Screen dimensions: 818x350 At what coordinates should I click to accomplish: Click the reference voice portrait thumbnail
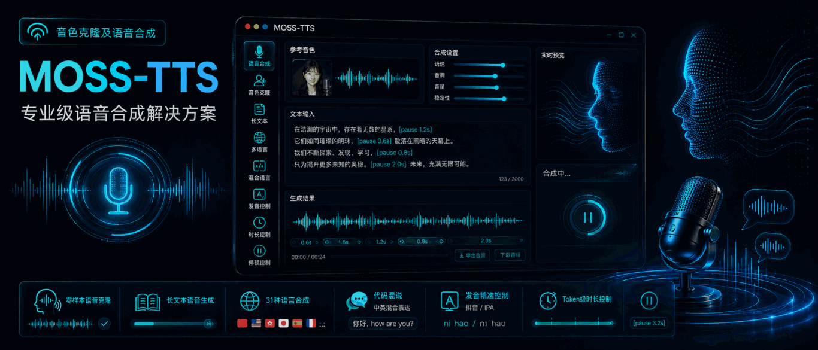point(312,77)
